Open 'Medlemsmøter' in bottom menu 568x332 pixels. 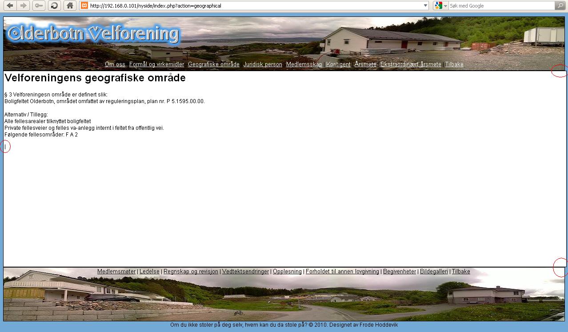click(116, 272)
